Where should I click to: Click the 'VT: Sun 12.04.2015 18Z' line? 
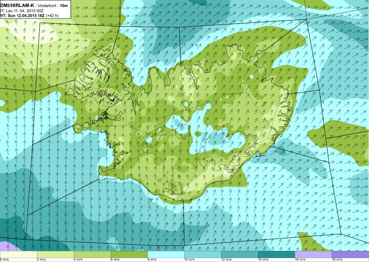(x=23, y=16)
